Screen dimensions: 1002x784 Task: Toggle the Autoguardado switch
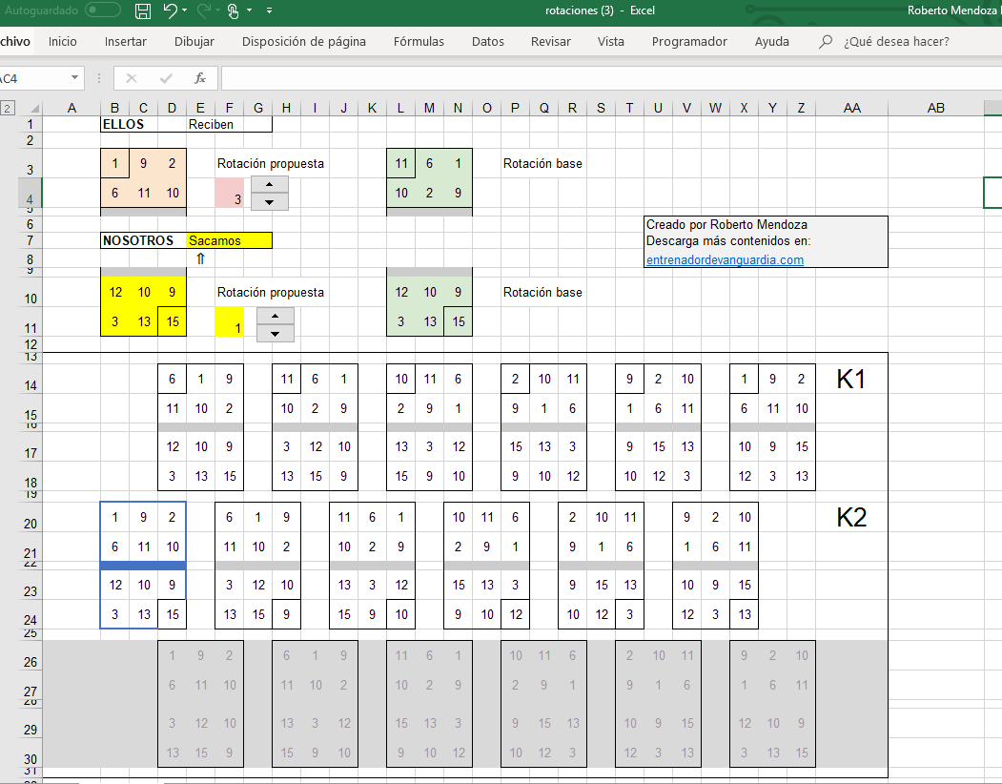(102, 11)
